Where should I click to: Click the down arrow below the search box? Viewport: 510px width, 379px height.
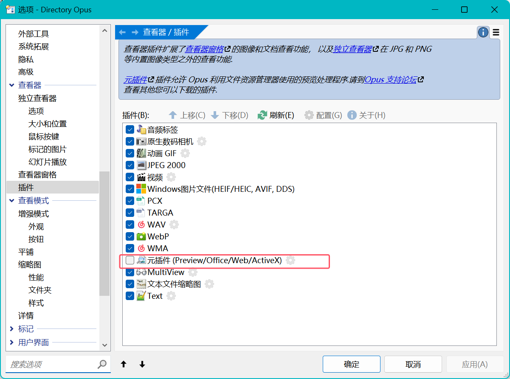point(142,364)
